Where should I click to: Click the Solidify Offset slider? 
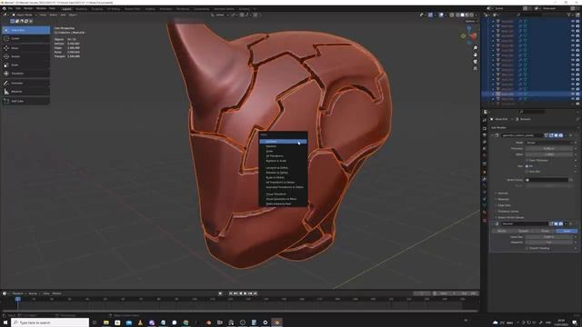pyautogui.click(x=549, y=154)
